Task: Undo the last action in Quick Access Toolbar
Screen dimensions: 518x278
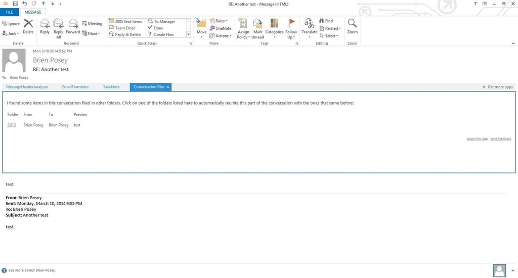Action: [x=24, y=4]
